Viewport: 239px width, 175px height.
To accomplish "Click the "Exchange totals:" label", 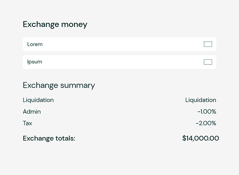I will coord(49,139).
